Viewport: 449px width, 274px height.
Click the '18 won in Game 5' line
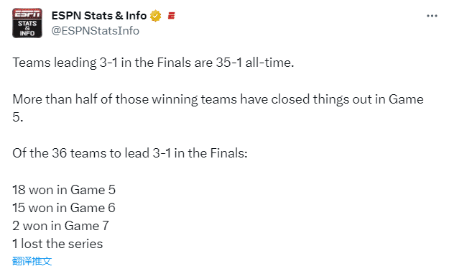64,190
